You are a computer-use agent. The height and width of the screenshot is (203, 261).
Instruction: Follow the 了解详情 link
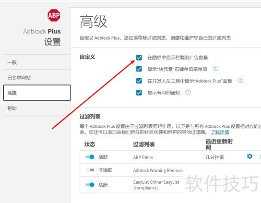coord(220,132)
